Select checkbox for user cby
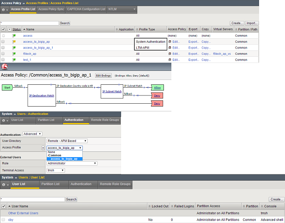Viewport: 285px width, 223px height. pos(3,220)
